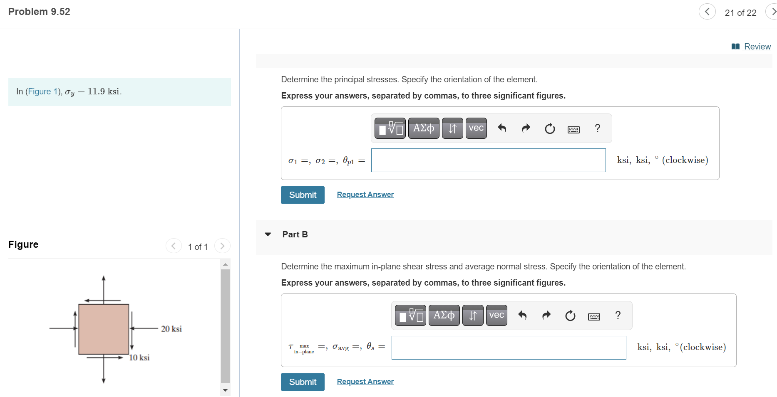This screenshot has width=777, height=397.
Task: Submit the Part A answer
Action: click(303, 195)
